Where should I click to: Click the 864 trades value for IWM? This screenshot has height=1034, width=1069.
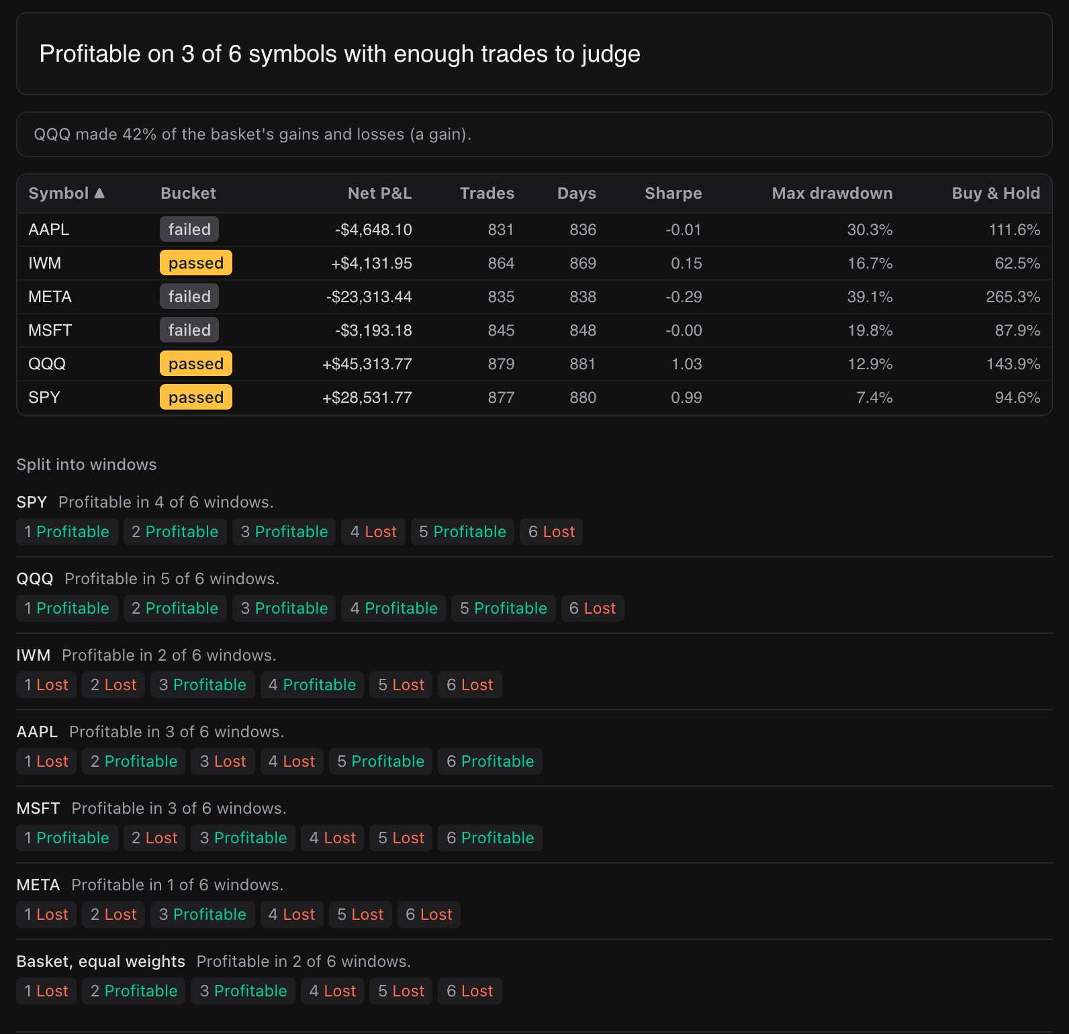tap(501, 263)
